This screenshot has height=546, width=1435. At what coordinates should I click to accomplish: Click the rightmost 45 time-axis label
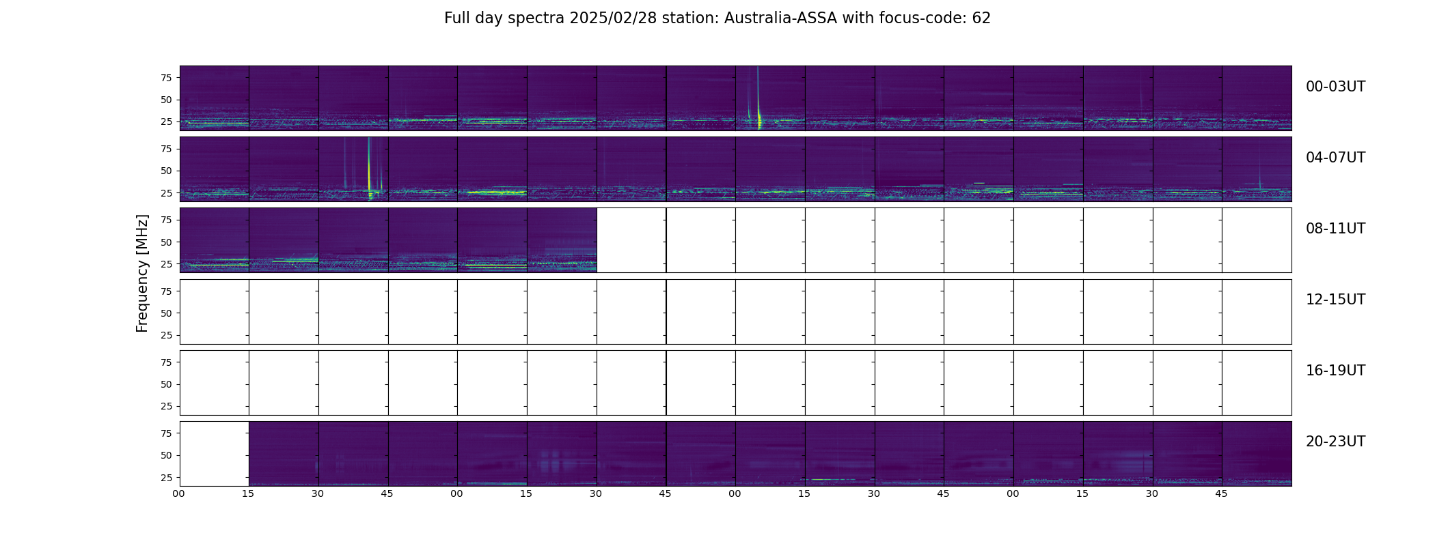1222,493
